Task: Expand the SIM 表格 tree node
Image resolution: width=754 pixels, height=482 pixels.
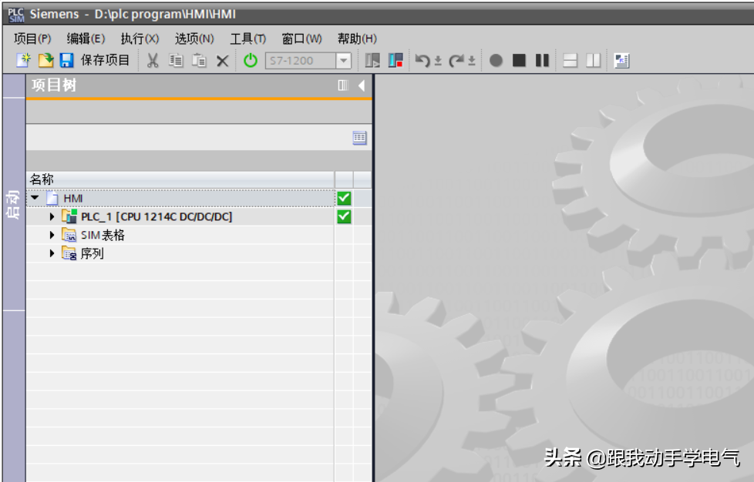Action: (52, 235)
